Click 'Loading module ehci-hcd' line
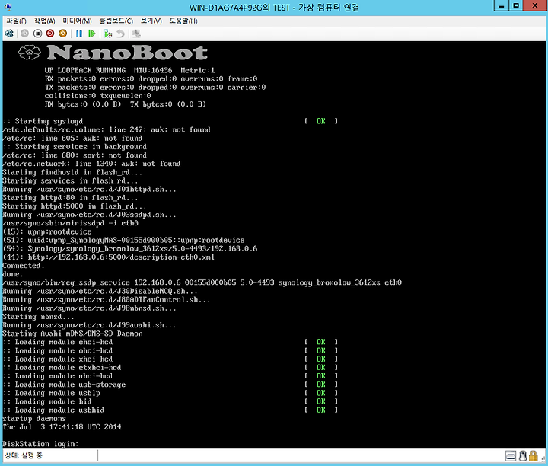 pos(58,342)
